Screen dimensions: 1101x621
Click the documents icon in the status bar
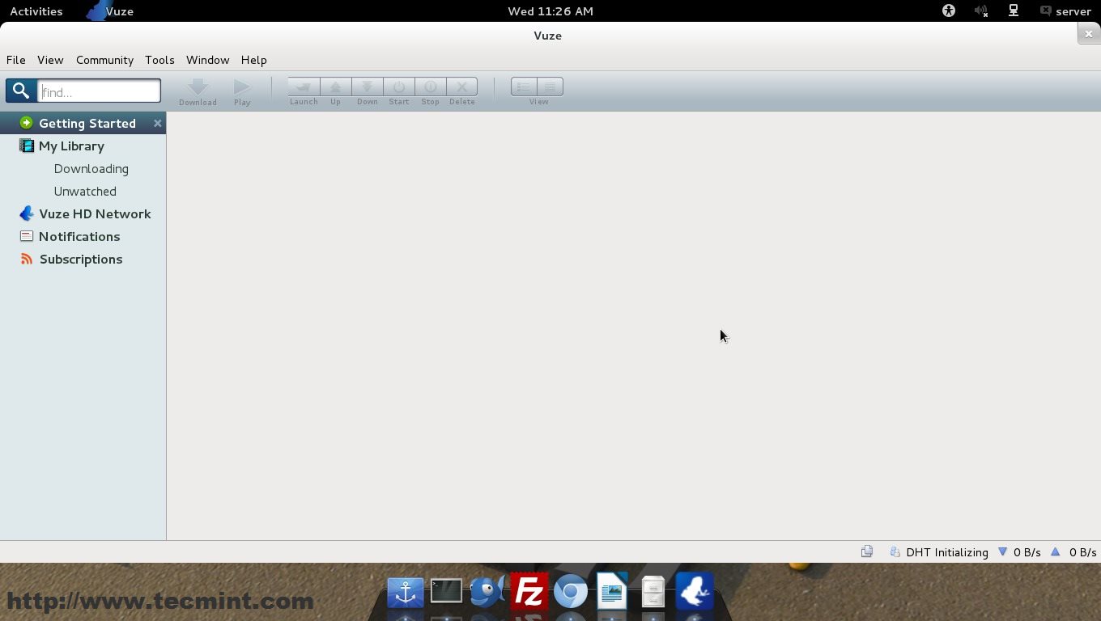coord(867,551)
